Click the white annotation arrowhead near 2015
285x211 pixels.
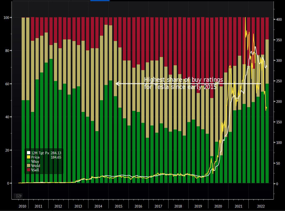[117, 84]
